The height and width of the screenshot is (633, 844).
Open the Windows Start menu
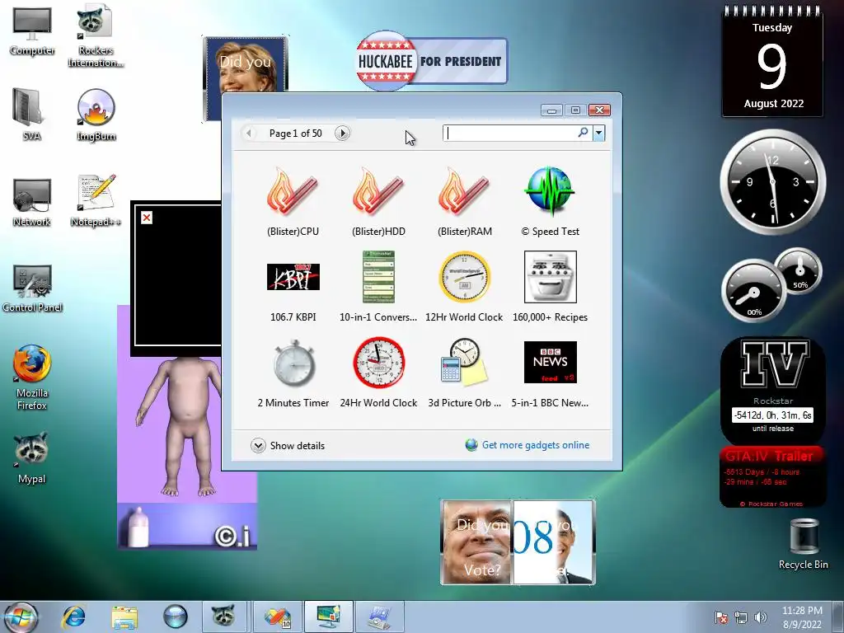(x=21, y=618)
